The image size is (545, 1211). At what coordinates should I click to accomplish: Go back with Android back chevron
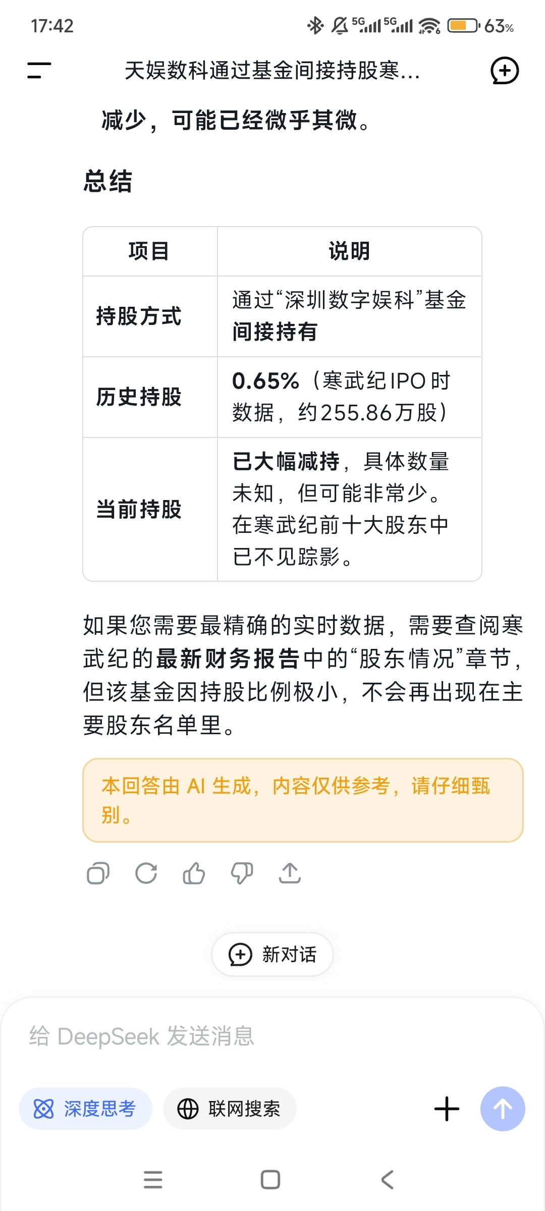[388, 1180]
